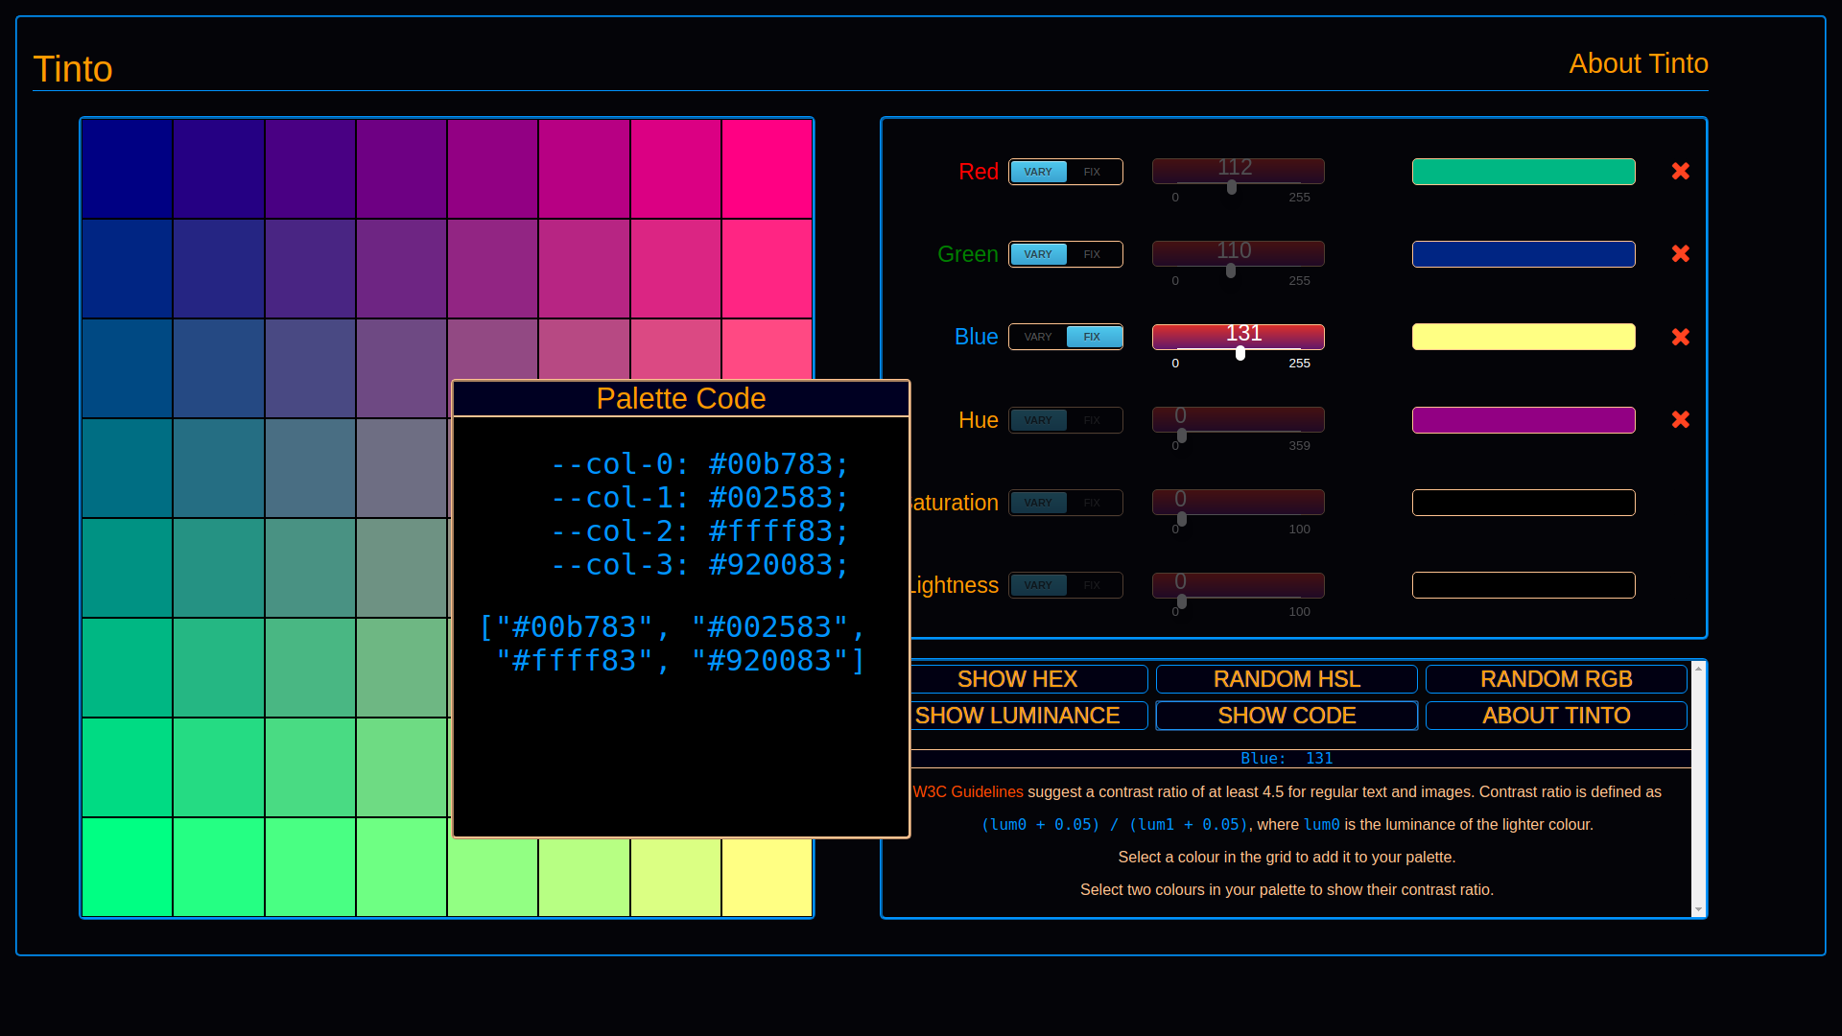The image size is (1842, 1036).
Task: Open the ABOUT TINTO button
Action: pos(1555,716)
